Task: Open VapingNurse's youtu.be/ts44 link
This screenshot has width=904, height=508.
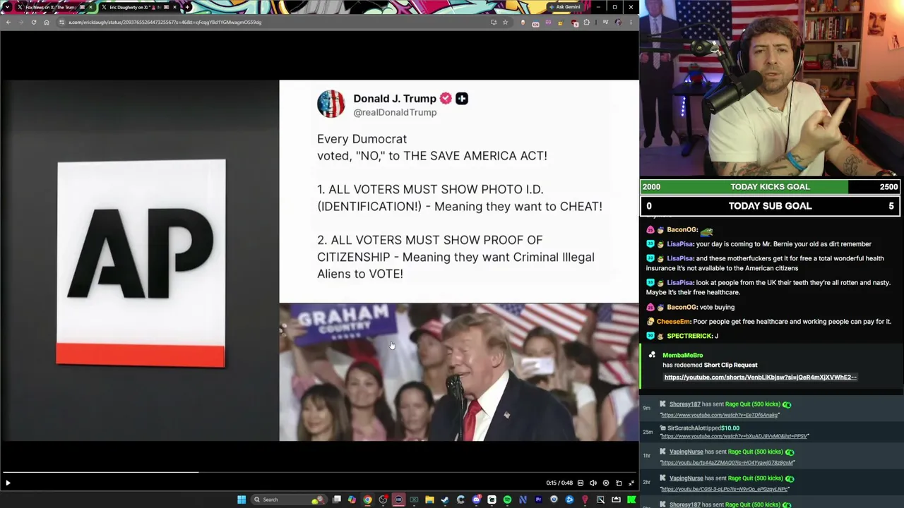Action: 727,463
